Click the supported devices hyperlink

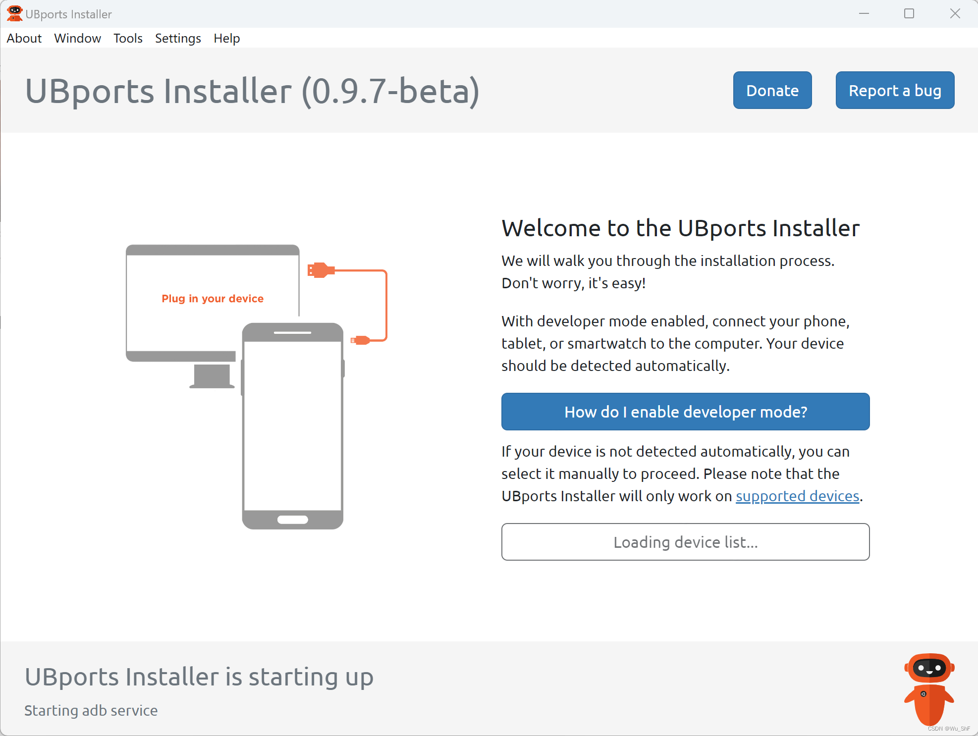pos(796,495)
